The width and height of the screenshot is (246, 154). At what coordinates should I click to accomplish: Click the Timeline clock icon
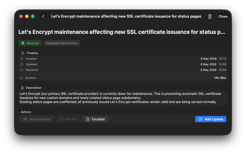[x=23, y=53]
